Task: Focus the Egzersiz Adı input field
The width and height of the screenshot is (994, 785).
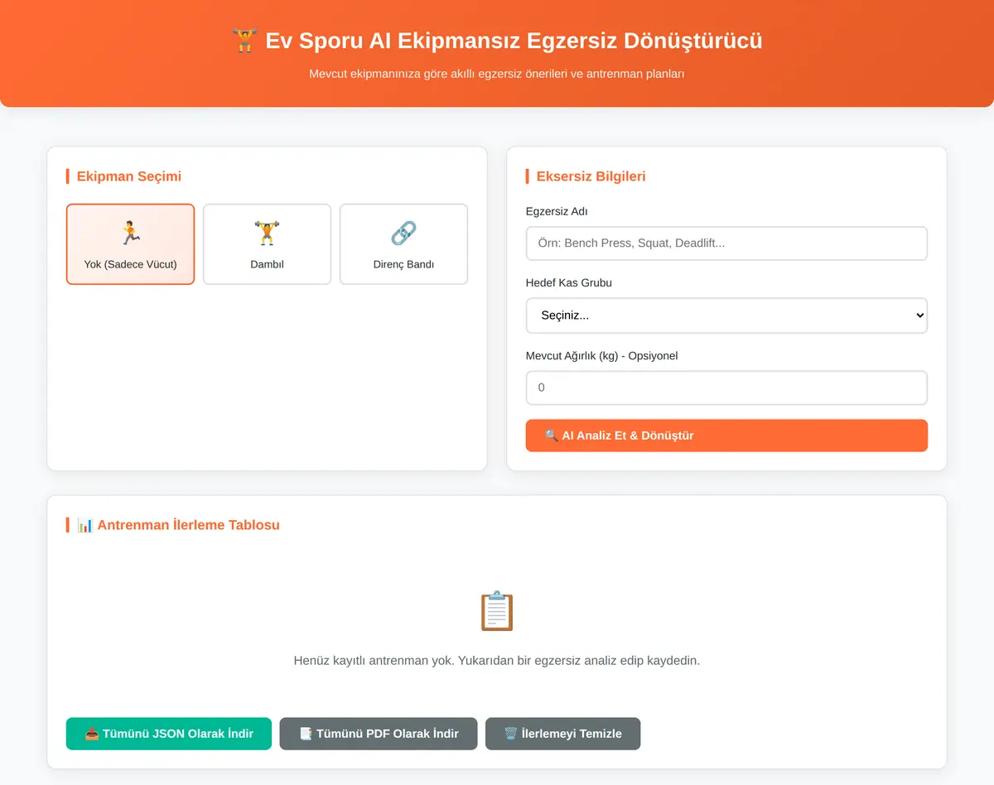Action: [x=726, y=243]
